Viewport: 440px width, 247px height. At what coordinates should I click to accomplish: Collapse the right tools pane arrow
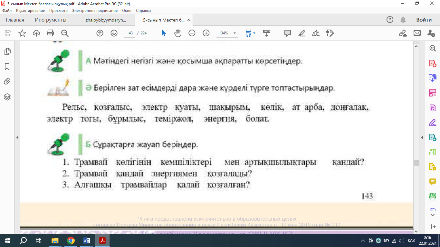click(422, 138)
